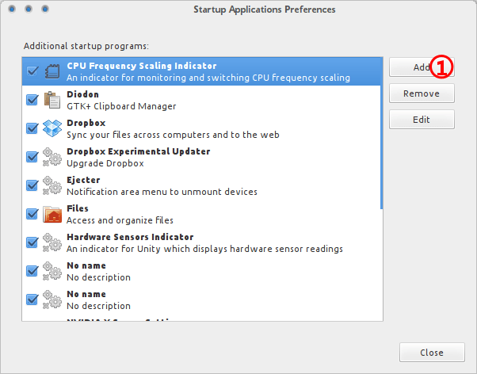
Task: Click the Dropbox Experimental Updater gears icon
Action: pyautogui.click(x=52, y=157)
